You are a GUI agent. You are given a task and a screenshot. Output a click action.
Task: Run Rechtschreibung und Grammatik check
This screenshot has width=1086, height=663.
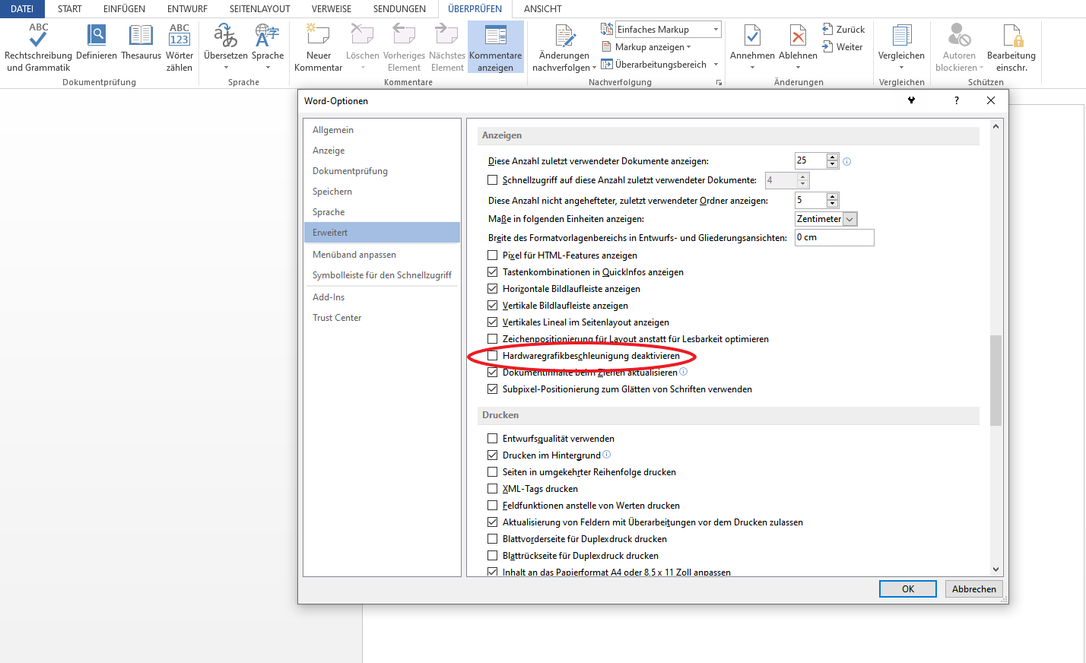coord(38,47)
